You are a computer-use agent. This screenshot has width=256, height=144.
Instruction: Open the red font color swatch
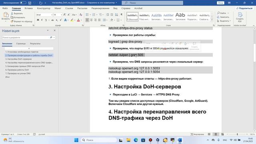tap(78, 20)
